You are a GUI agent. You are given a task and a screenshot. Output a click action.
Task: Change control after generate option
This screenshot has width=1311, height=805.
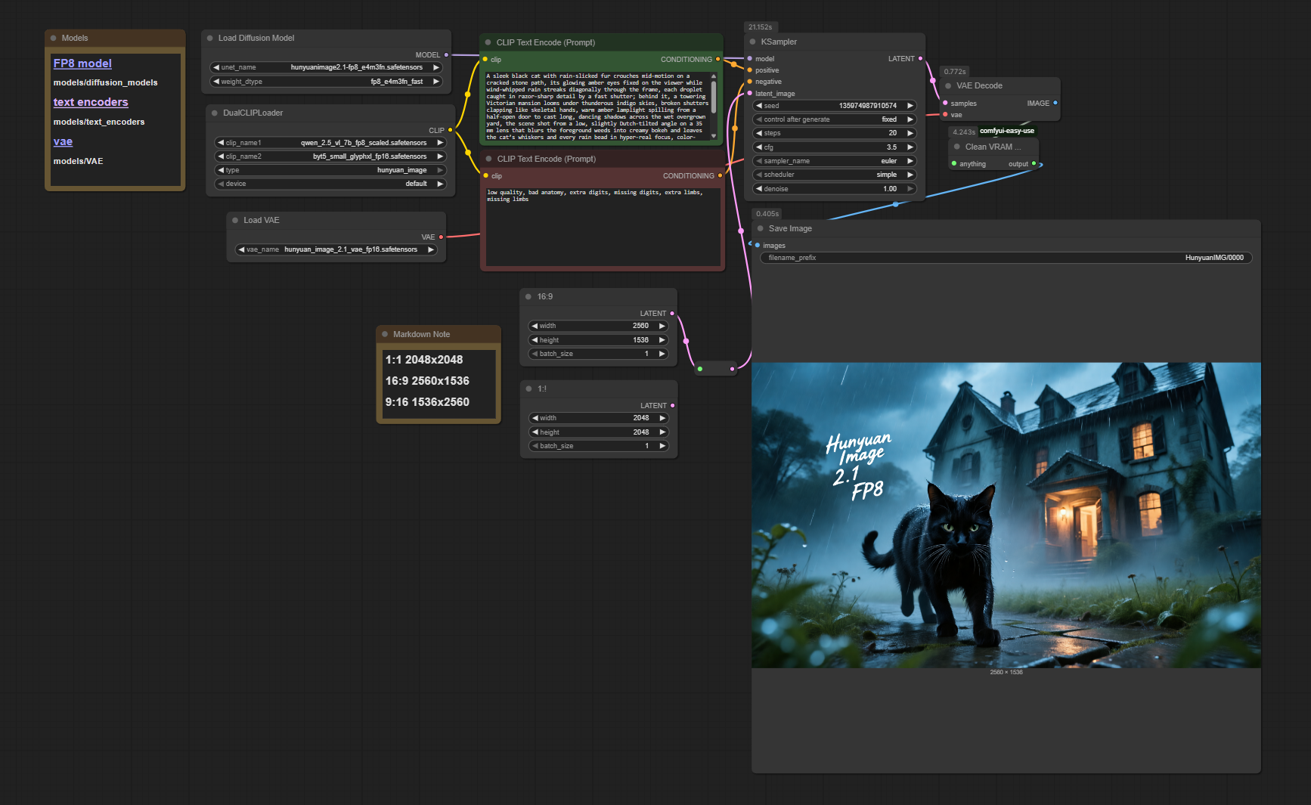click(x=835, y=119)
